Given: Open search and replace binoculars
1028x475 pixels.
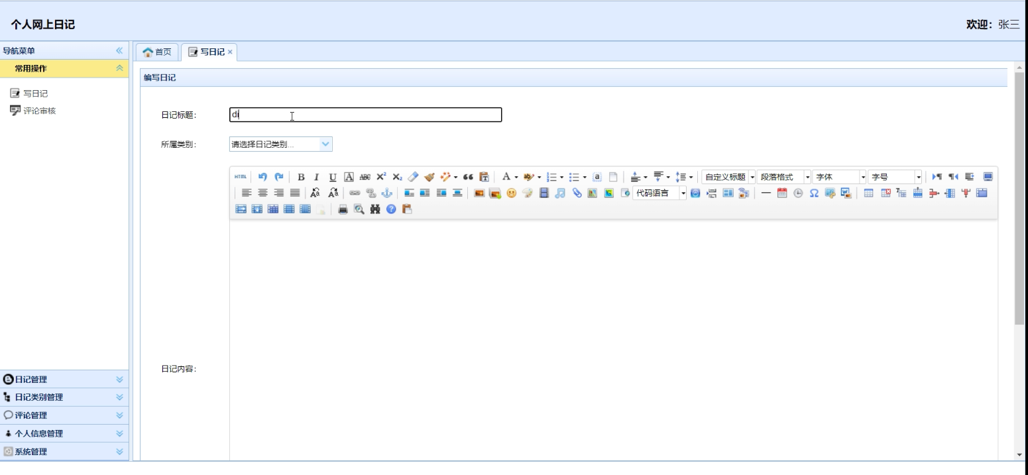Looking at the screenshot, I should point(375,209).
